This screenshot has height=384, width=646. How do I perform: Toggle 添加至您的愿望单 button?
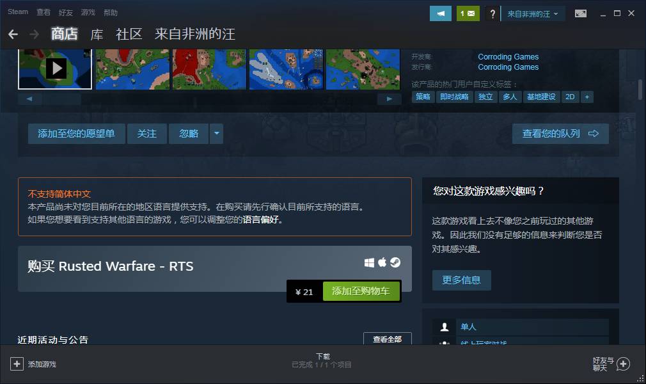[76, 134]
